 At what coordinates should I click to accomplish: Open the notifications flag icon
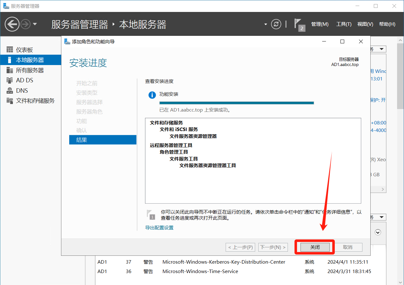(x=299, y=25)
